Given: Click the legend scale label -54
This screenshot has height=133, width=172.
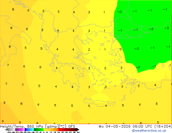Looking at the screenshot, I should tap(9, 132).
